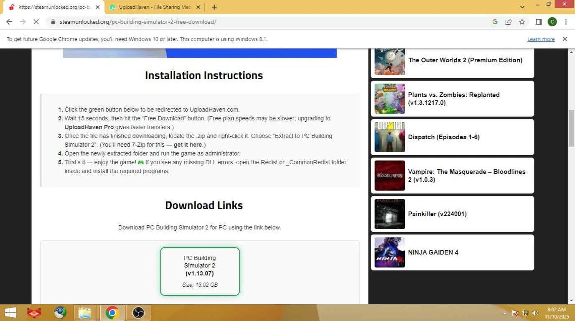Share this page using the share icon
The width and height of the screenshot is (575, 321).
click(509, 22)
